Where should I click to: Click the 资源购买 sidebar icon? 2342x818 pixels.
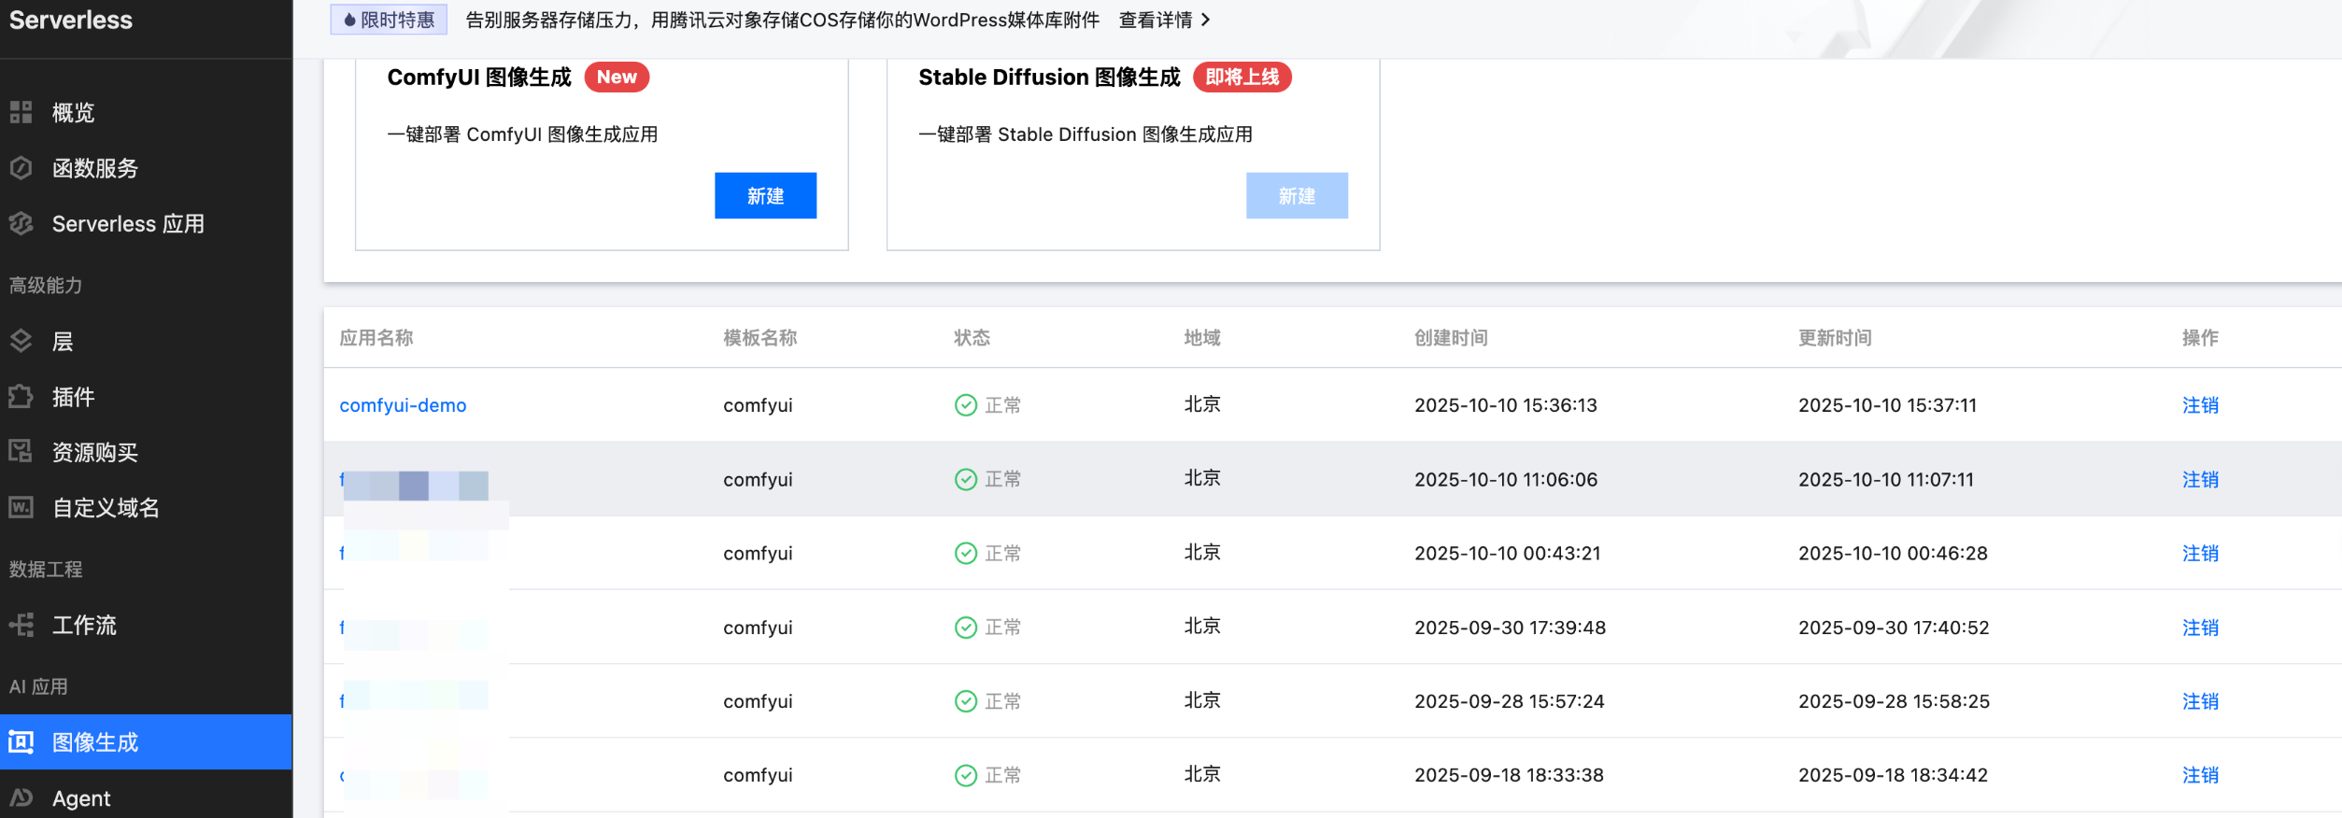tap(21, 452)
